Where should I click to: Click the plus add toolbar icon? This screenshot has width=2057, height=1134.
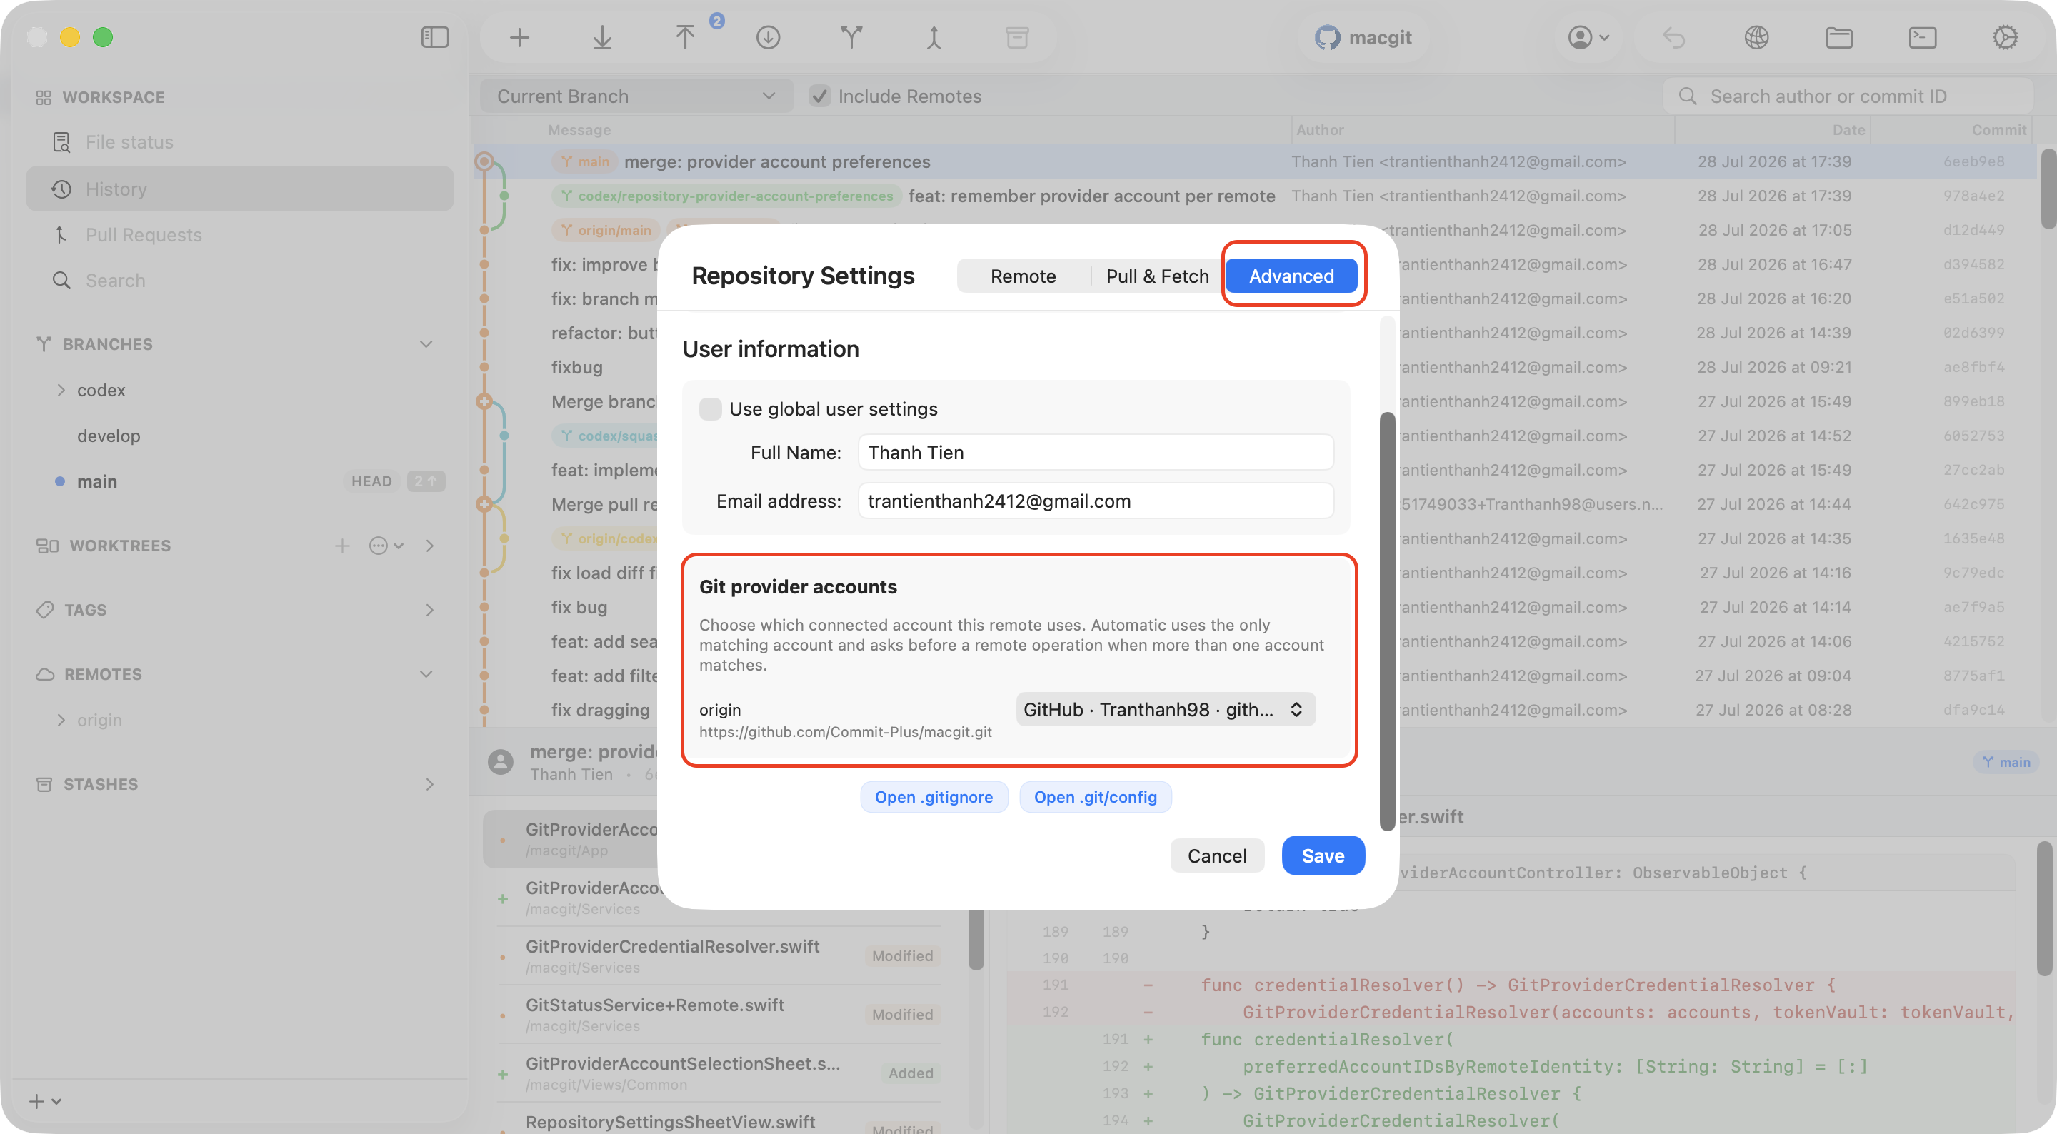[x=520, y=38]
